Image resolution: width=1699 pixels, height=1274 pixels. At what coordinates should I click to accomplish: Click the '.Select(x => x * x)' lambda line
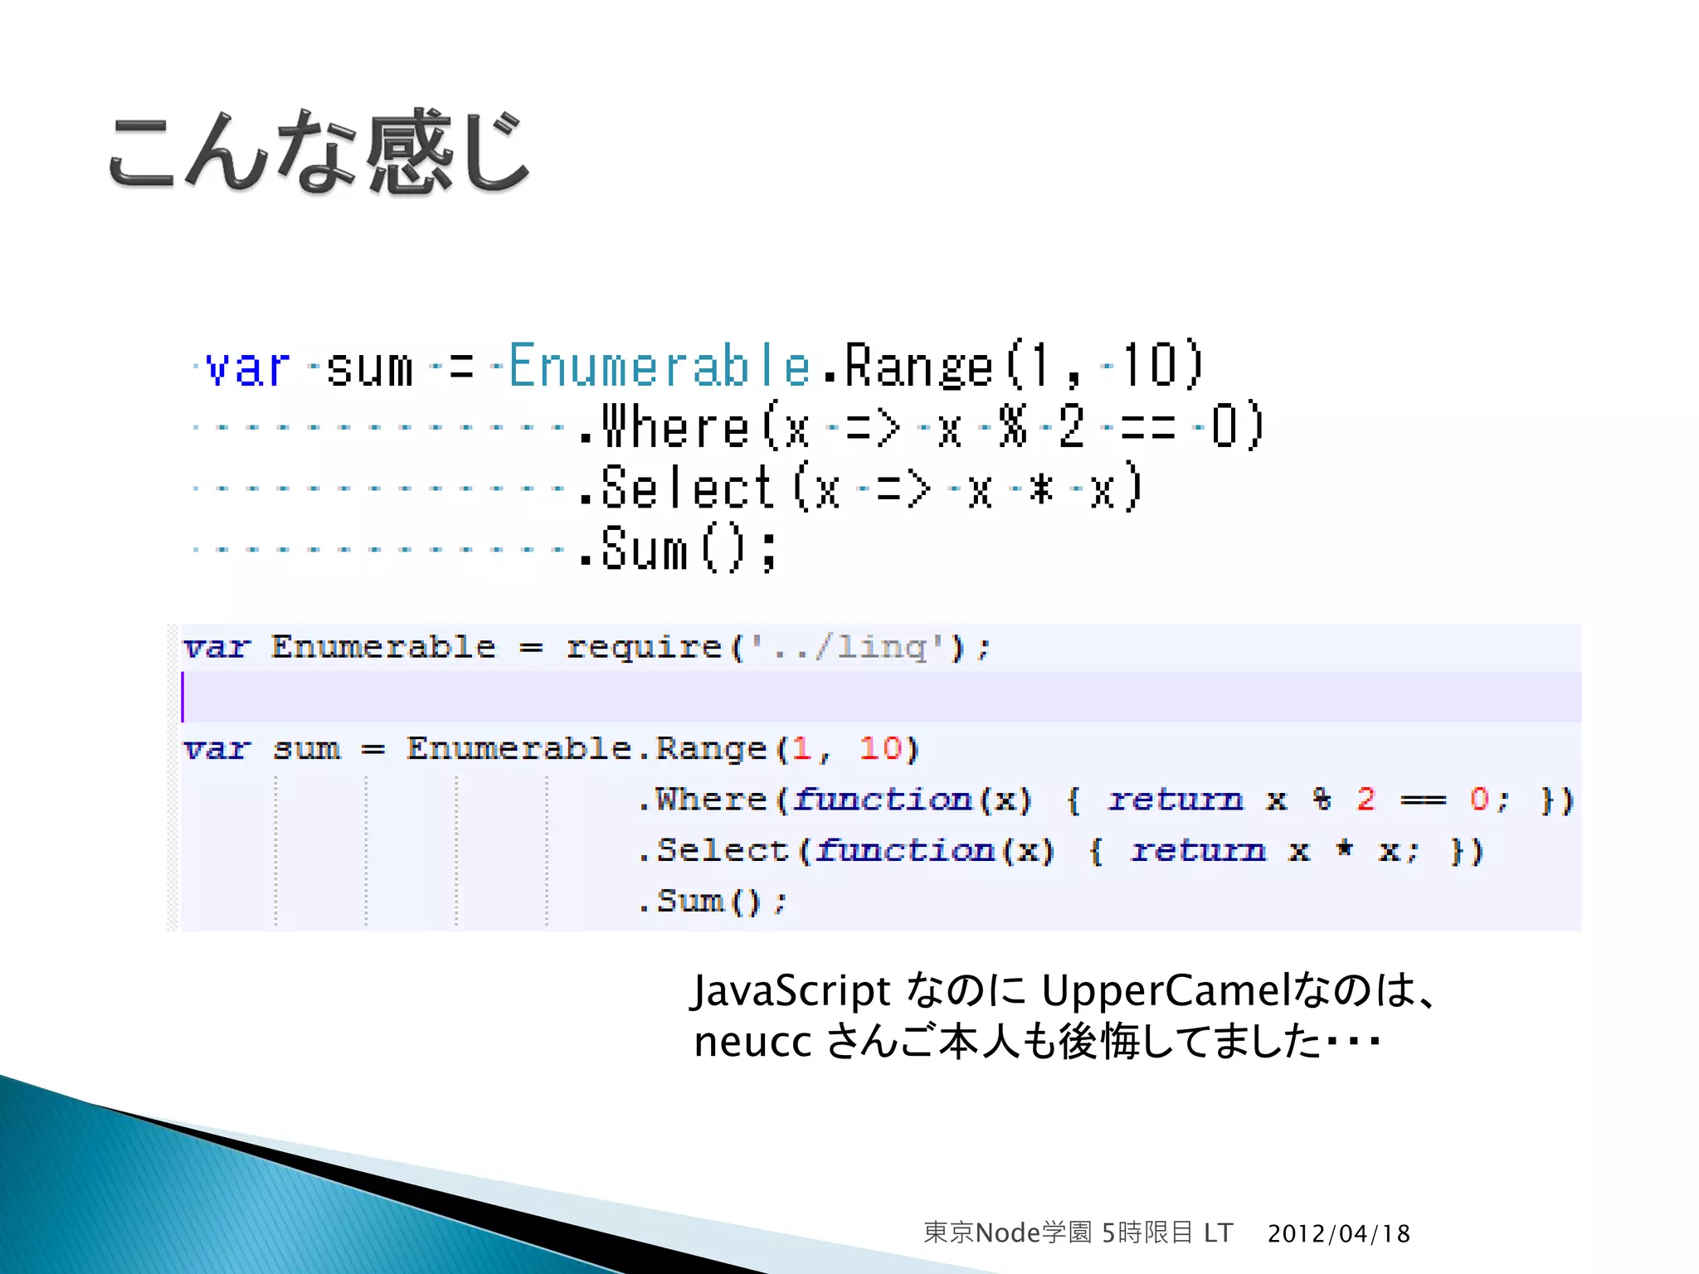click(x=861, y=488)
